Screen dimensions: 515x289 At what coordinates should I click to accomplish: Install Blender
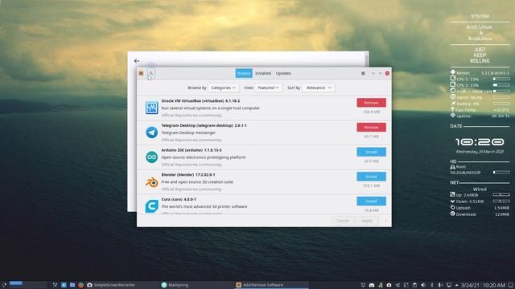[371, 177]
